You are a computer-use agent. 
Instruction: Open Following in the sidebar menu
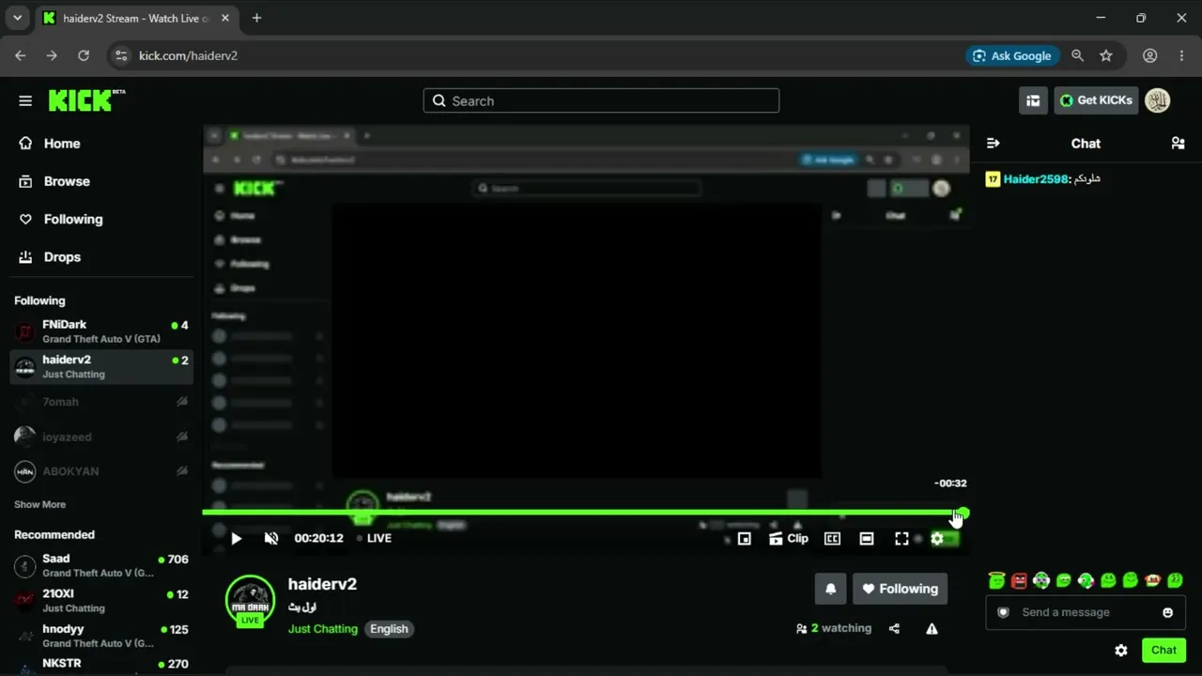click(101, 219)
